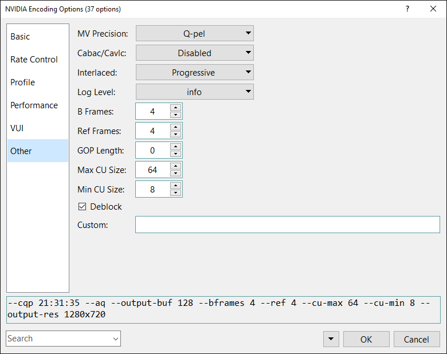Click the B Frames number field

(153, 111)
